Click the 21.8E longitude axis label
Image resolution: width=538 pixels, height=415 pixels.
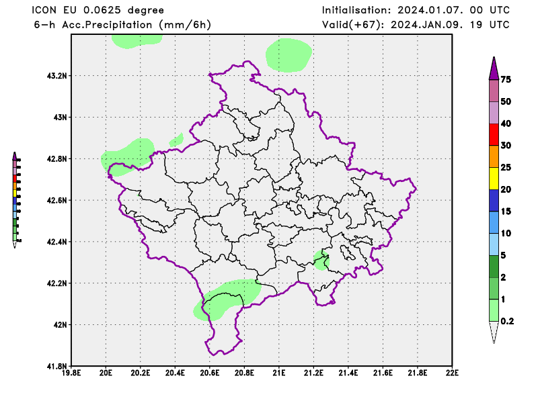point(418,373)
